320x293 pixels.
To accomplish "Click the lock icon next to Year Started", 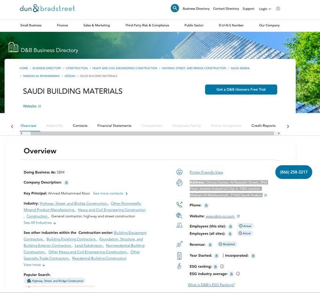I will (x=216, y=255).
